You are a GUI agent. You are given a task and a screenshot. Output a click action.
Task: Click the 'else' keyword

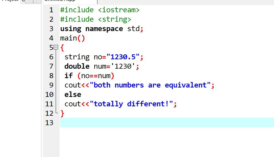click(x=73, y=95)
